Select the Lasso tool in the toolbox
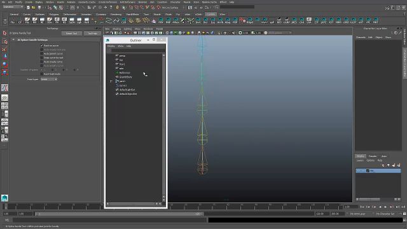Screen dimensions: 407x229 point(4,41)
